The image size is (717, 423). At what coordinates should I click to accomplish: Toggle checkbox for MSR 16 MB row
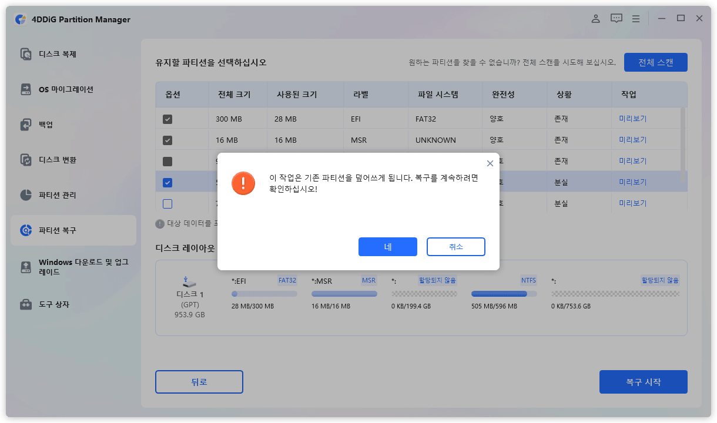[x=167, y=140]
